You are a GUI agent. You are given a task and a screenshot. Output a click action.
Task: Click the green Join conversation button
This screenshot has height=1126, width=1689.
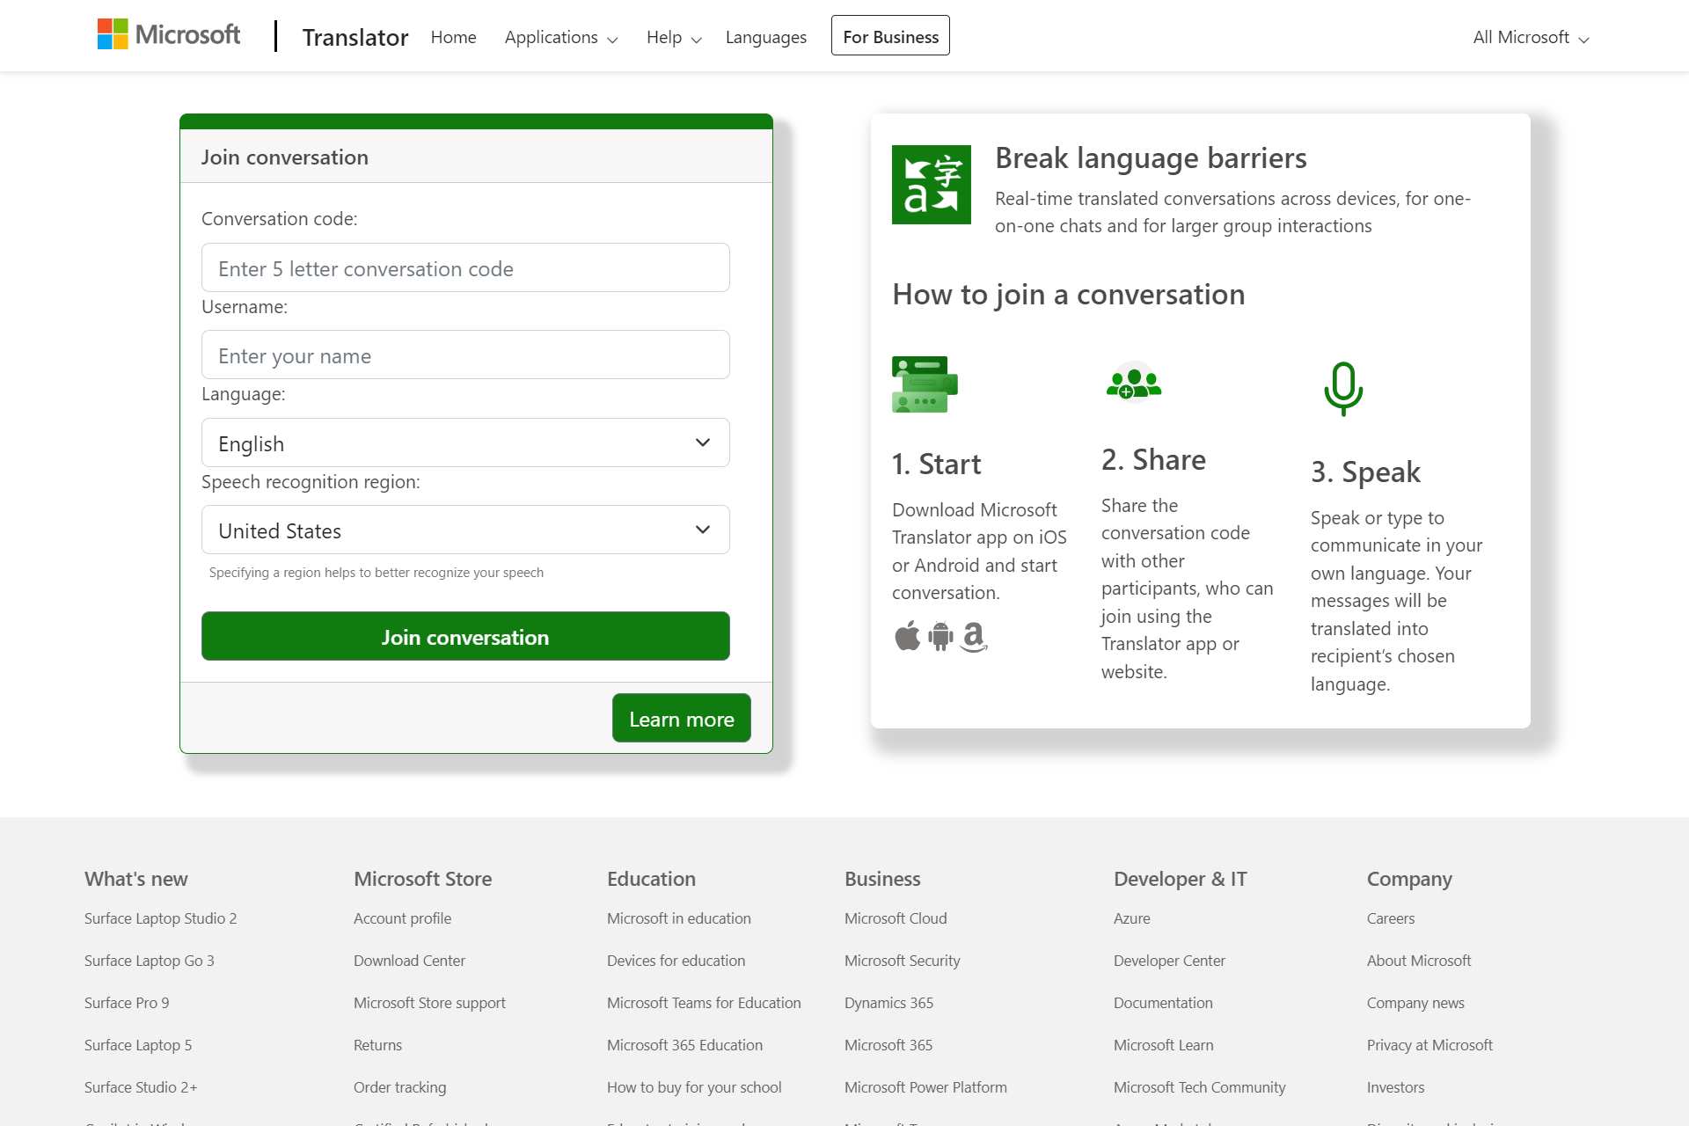465,636
